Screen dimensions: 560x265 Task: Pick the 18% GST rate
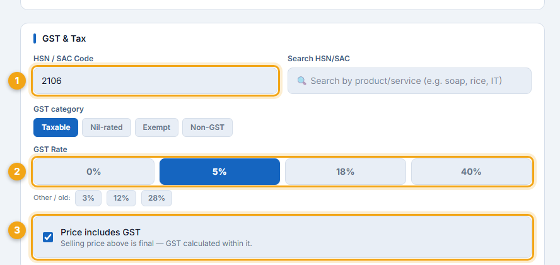coord(346,172)
